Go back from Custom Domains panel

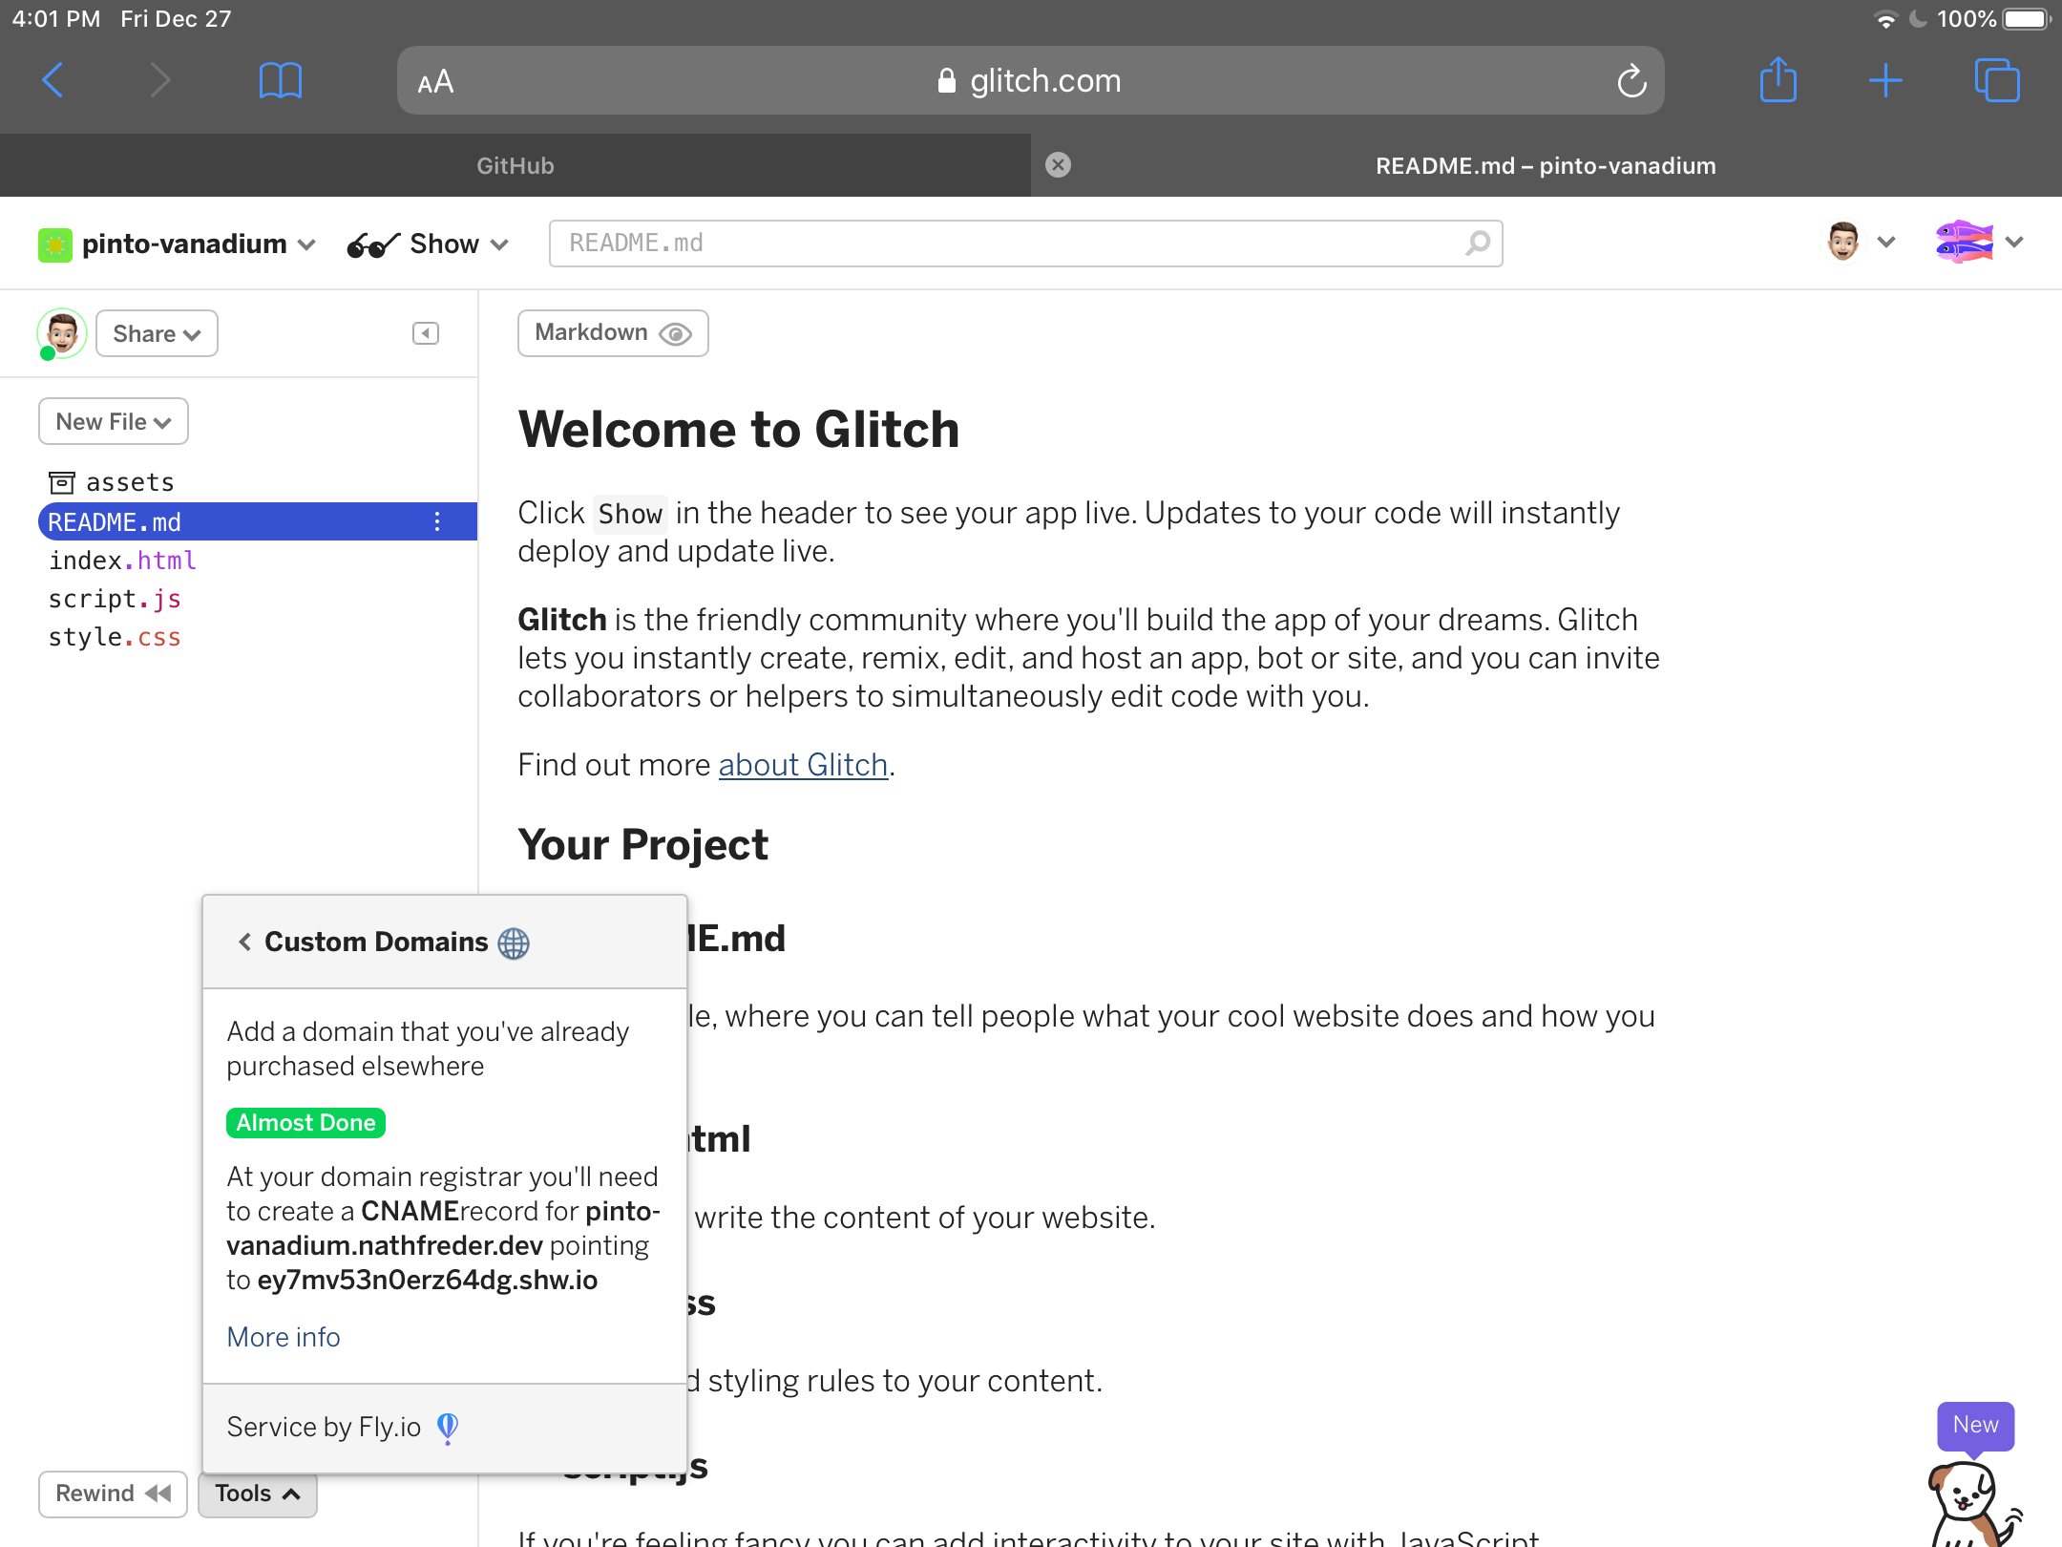coord(245,942)
